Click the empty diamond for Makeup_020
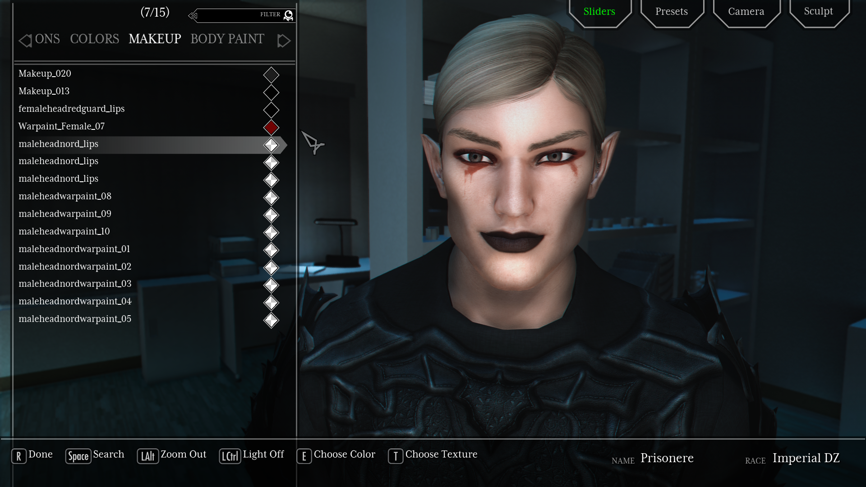This screenshot has width=866, height=487. (271, 75)
